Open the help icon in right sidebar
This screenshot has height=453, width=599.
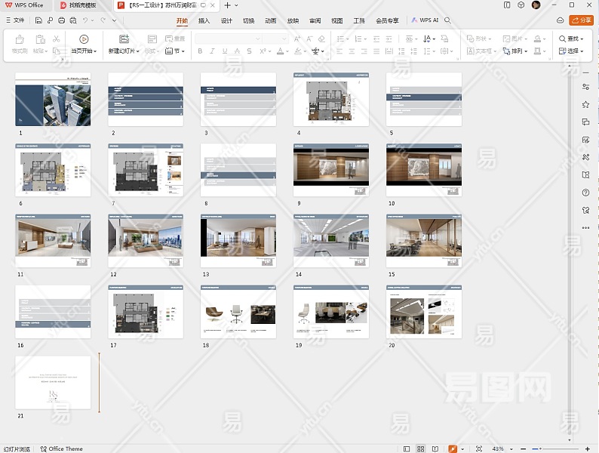[x=585, y=193]
